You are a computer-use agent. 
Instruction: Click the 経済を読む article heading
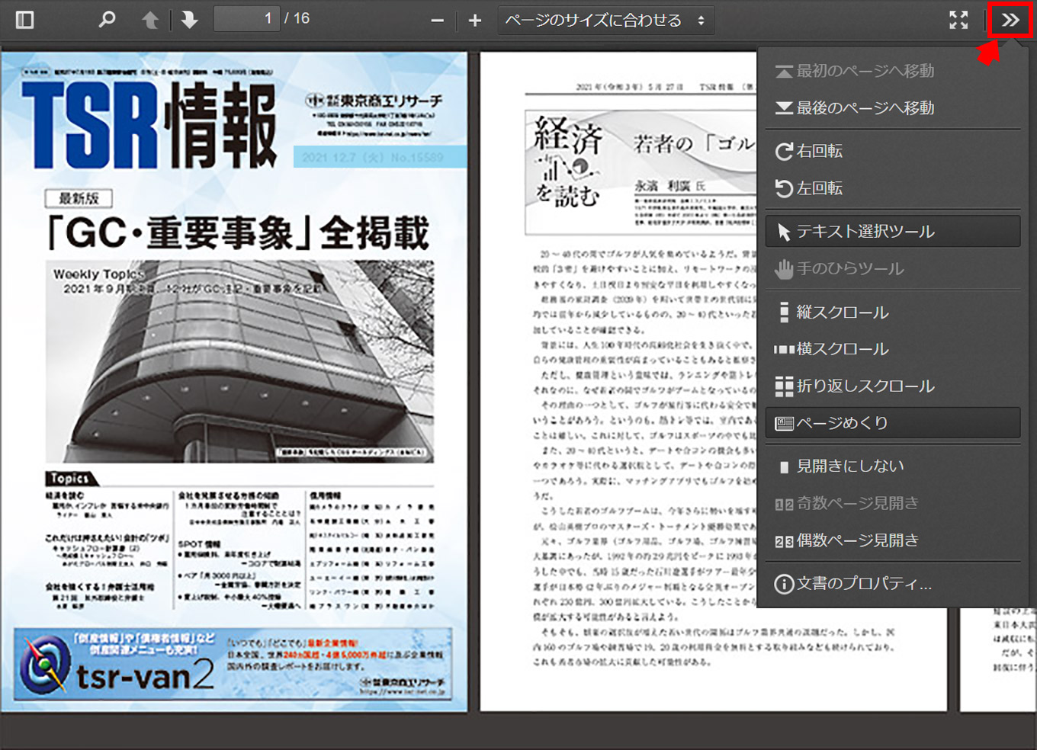(568, 162)
